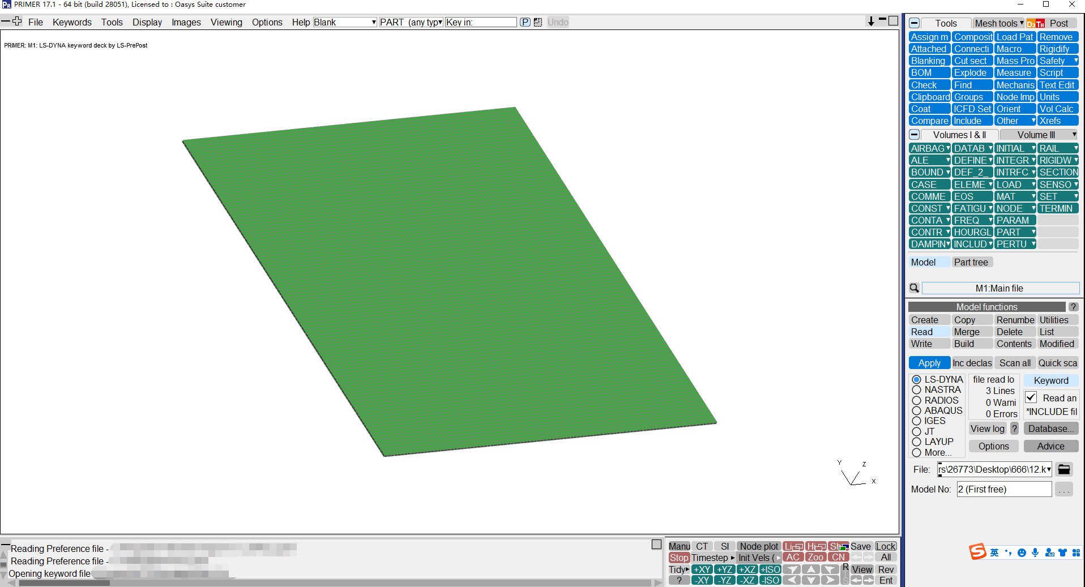Click the +XY view button

tap(702, 569)
